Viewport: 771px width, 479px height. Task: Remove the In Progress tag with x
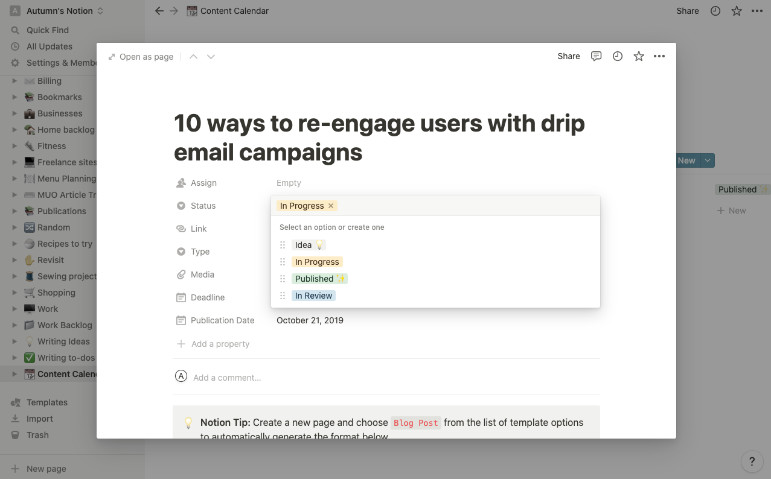pos(331,206)
